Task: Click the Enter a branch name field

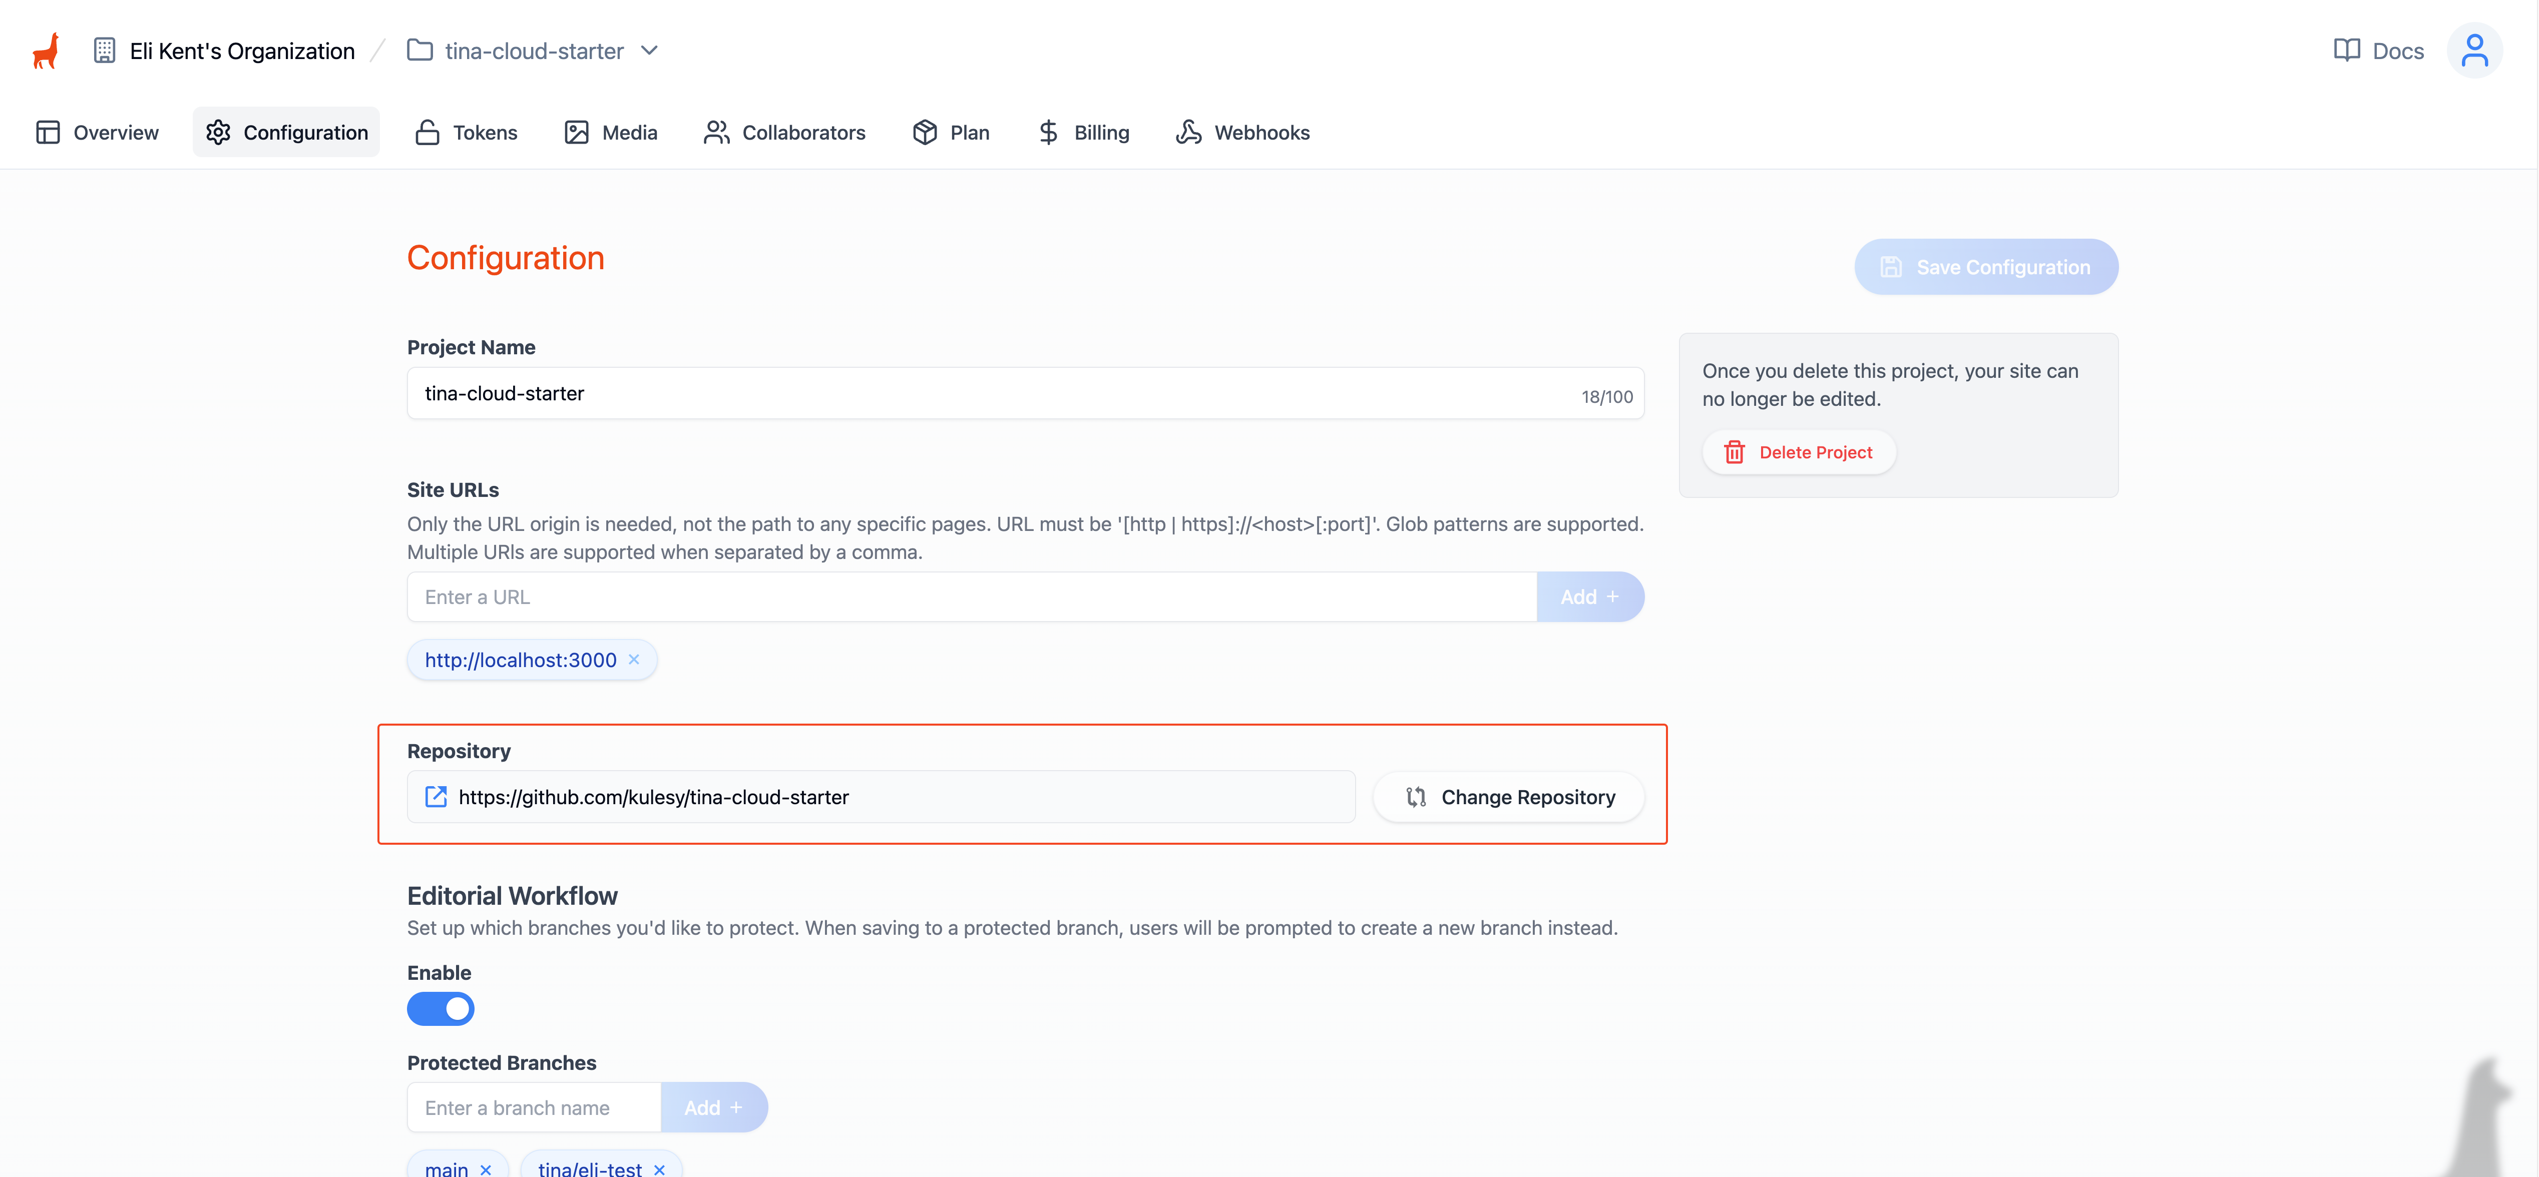Action: pos(534,1108)
